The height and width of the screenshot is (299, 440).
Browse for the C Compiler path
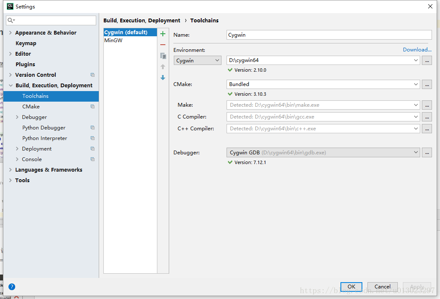pos(427,117)
